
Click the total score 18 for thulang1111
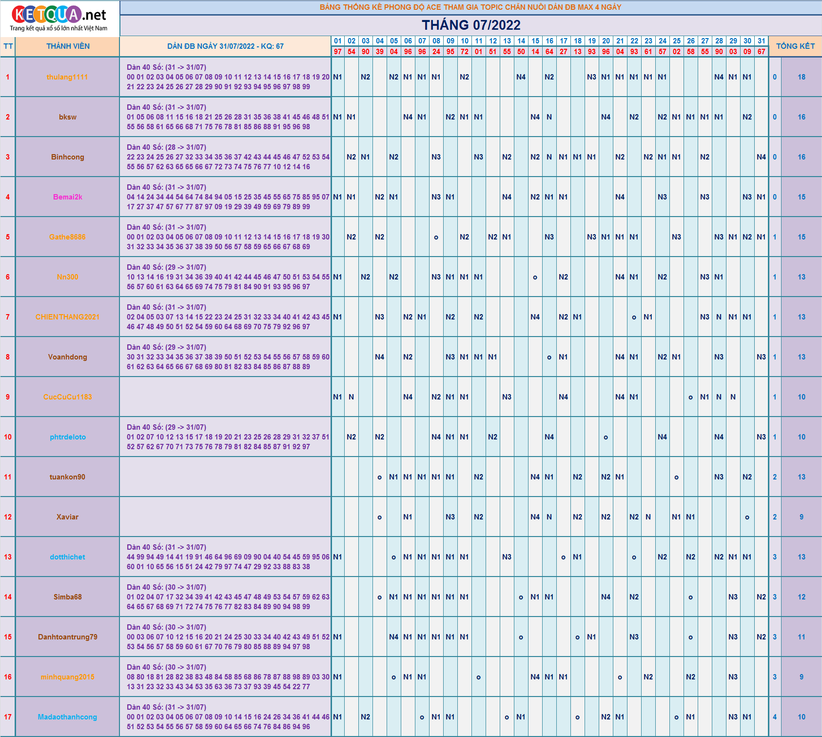[x=801, y=77]
